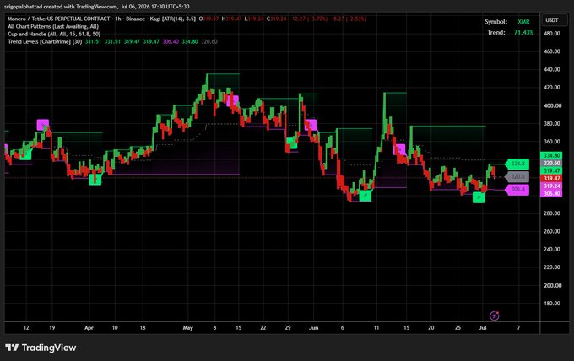Click the Apr date label on time axis
The image size is (574, 361).
point(89,328)
